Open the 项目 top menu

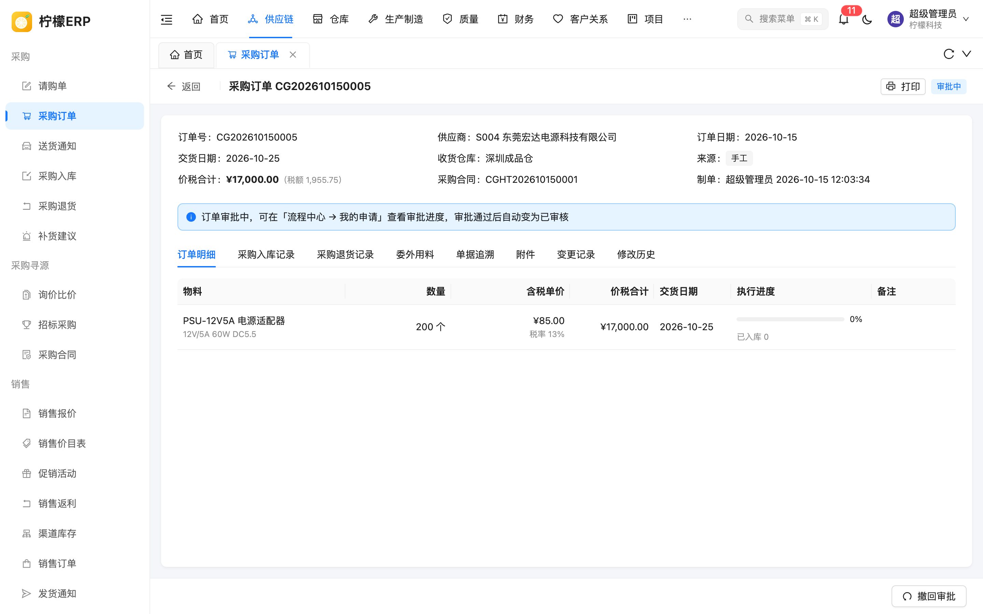(x=645, y=19)
